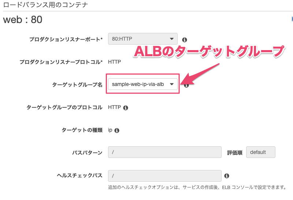Click the ターゲットグループ名 label
The width and height of the screenshot is (293, 200).
point(77,85)
